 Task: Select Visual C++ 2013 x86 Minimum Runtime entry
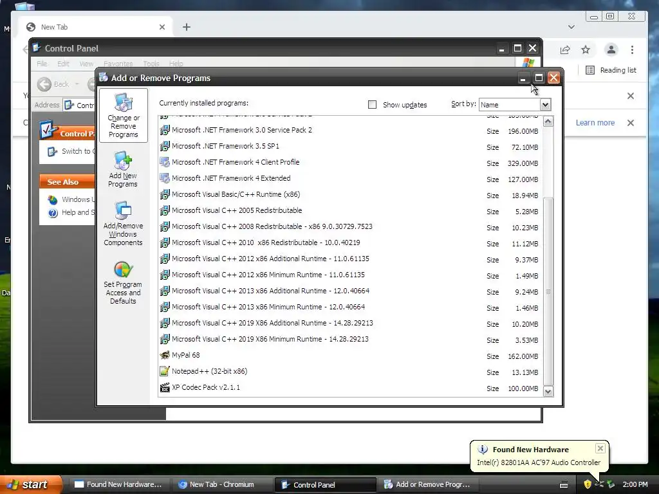(x=351, y=307)
